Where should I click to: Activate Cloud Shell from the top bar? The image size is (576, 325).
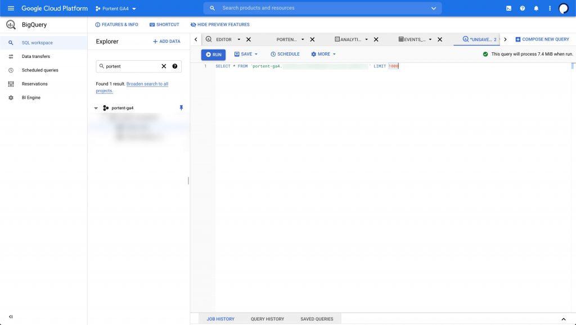click(x=508, y=8)
